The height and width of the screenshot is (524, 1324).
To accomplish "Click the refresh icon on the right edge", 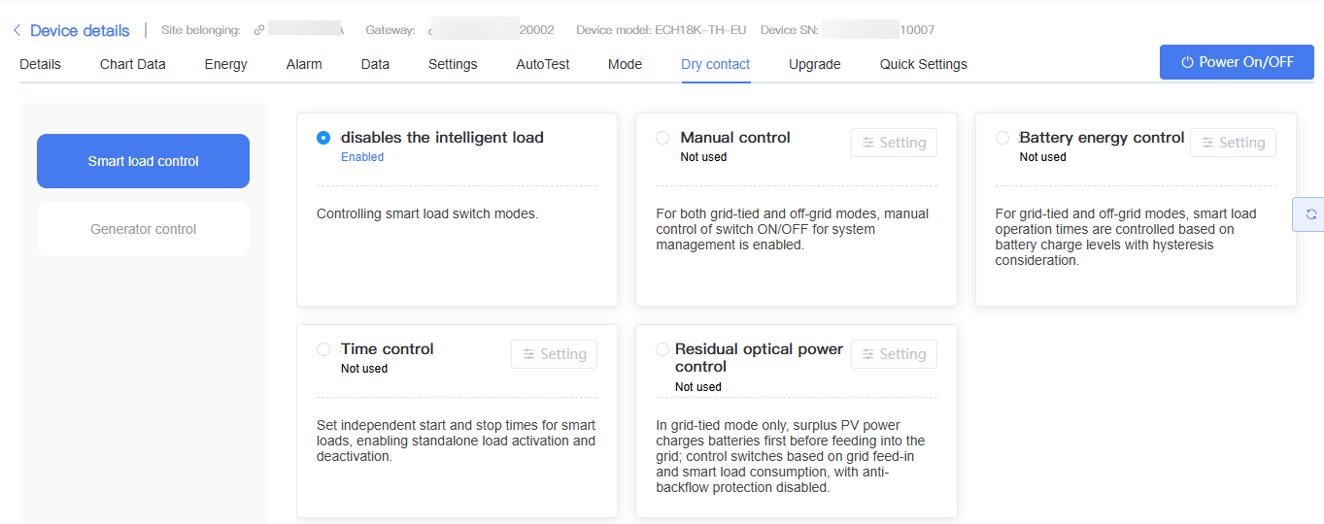I will click(1310, 214).
